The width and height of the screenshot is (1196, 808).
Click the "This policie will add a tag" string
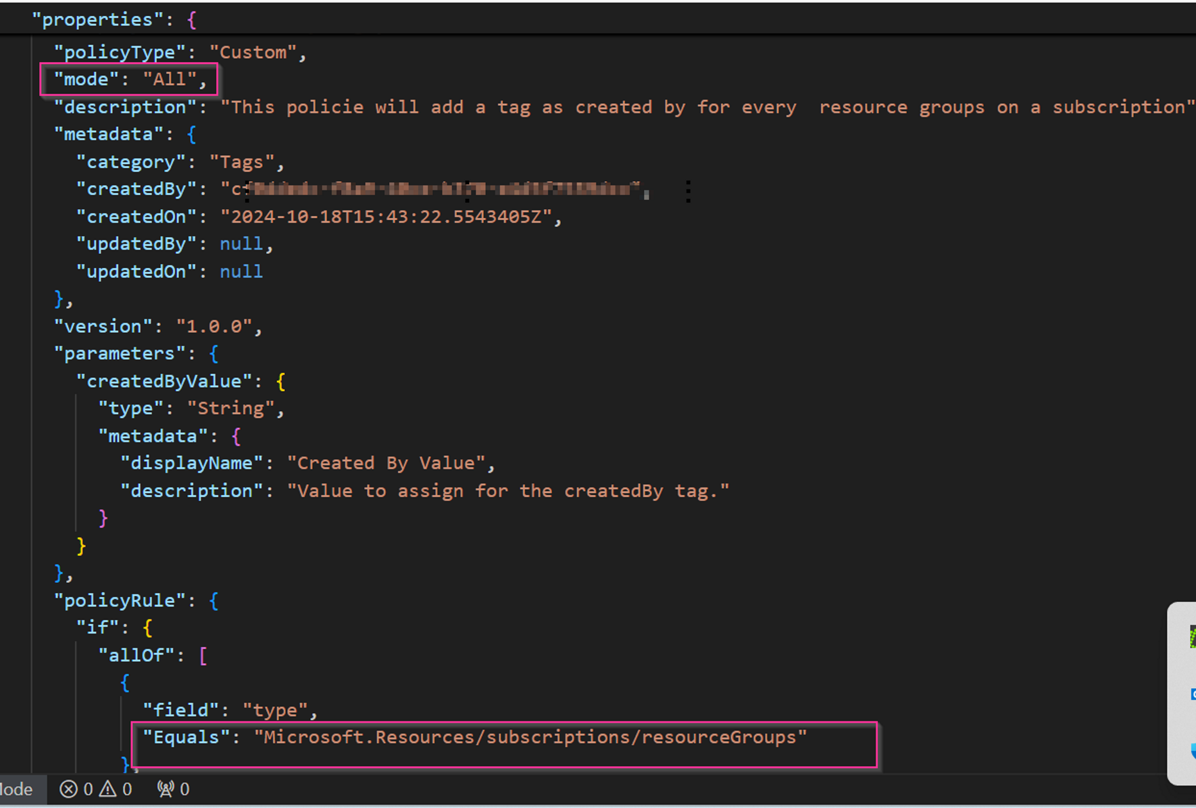click(x=708, y=106)
